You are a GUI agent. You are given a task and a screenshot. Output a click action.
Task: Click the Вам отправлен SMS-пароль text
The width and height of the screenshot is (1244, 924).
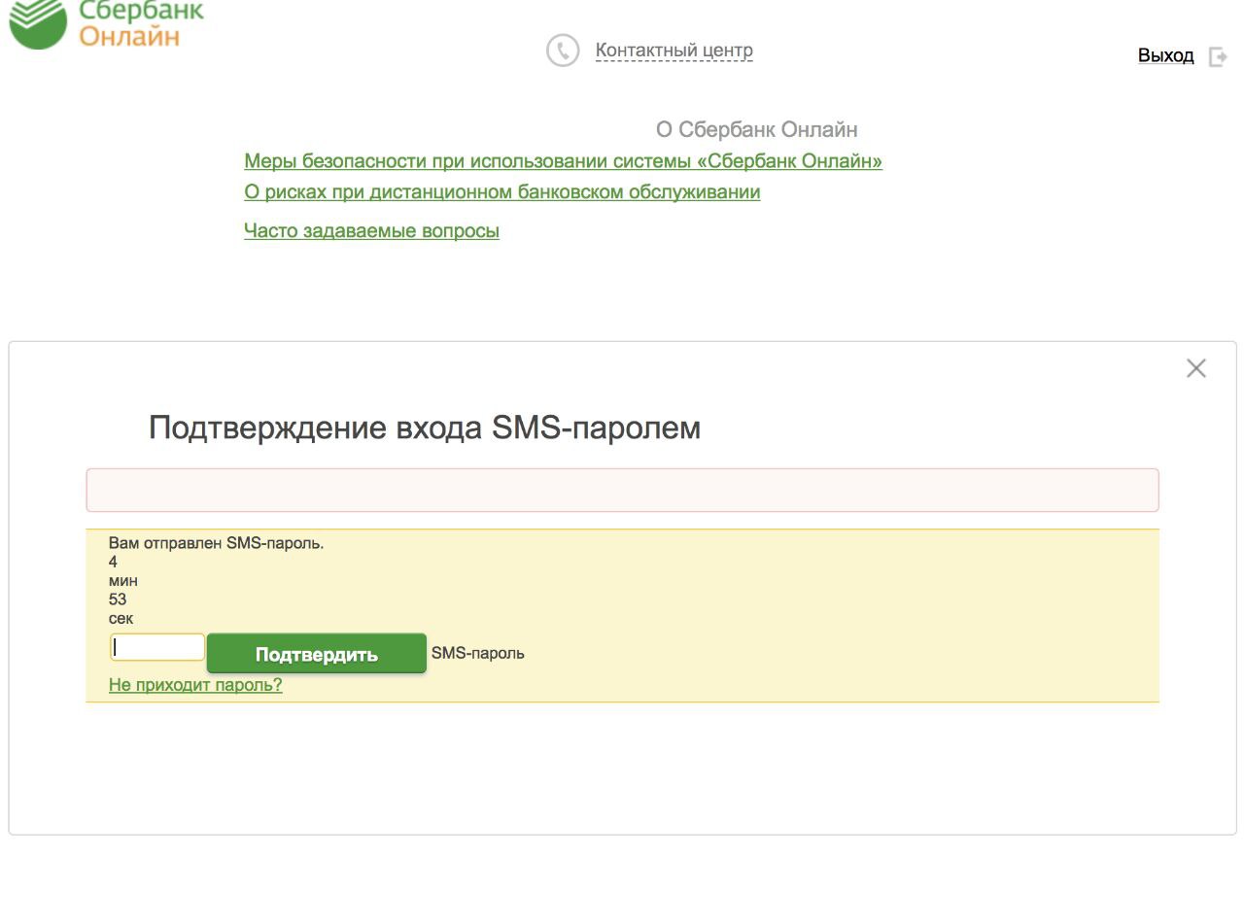tap(216, 543)
